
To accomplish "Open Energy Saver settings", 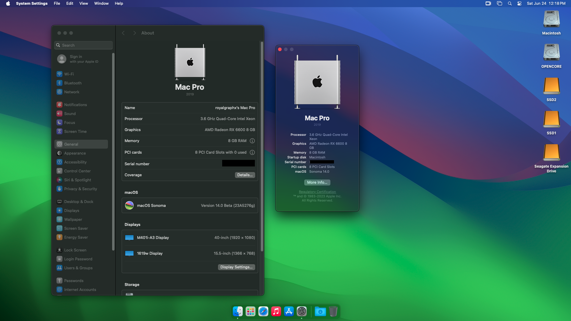I will click(x=81, y=237).
